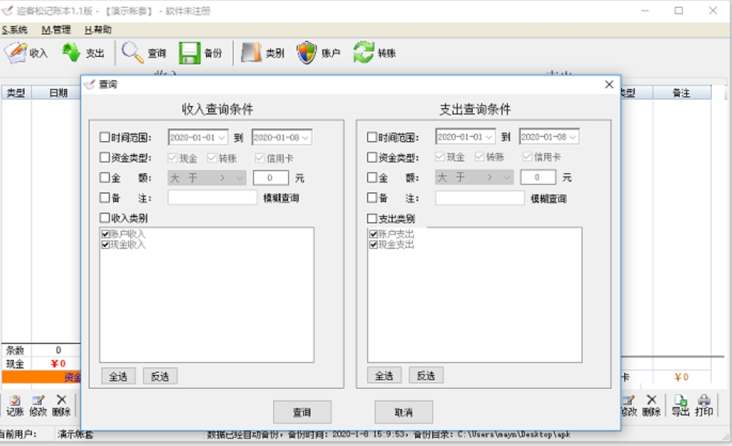Screen dimensions: 732x446
Task: Open expense start date 2020-01-01 dropdown
Action: pyautogui.click(x=489, y=137)
